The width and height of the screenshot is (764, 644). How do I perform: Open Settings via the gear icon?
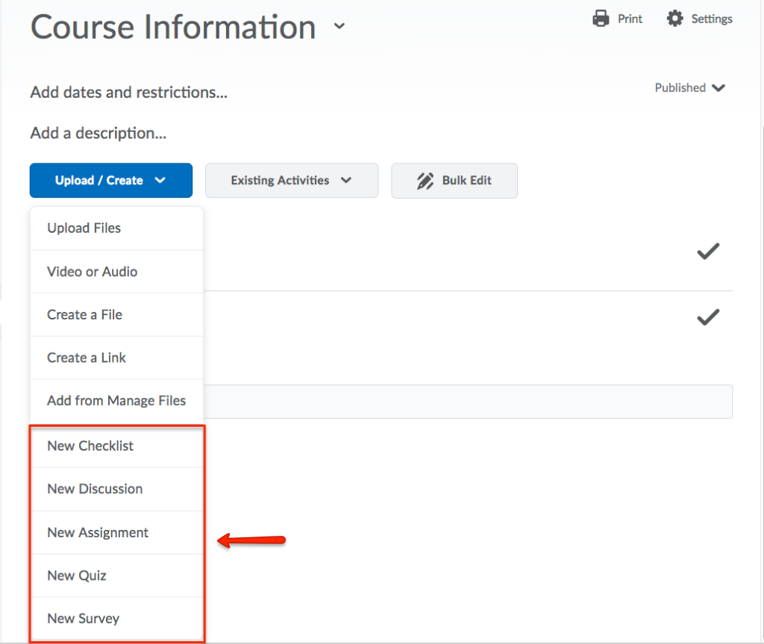(674, 19)
